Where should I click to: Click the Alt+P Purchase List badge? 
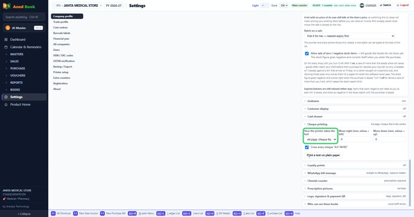click(x=260, y=213)
